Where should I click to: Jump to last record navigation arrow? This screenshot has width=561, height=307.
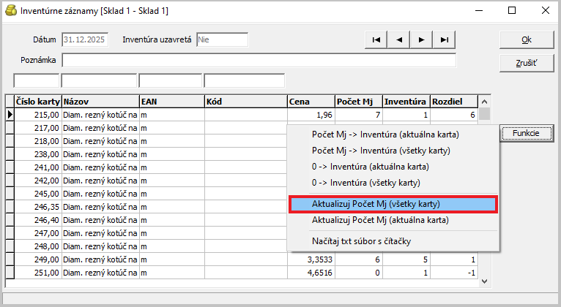point(444,39)
